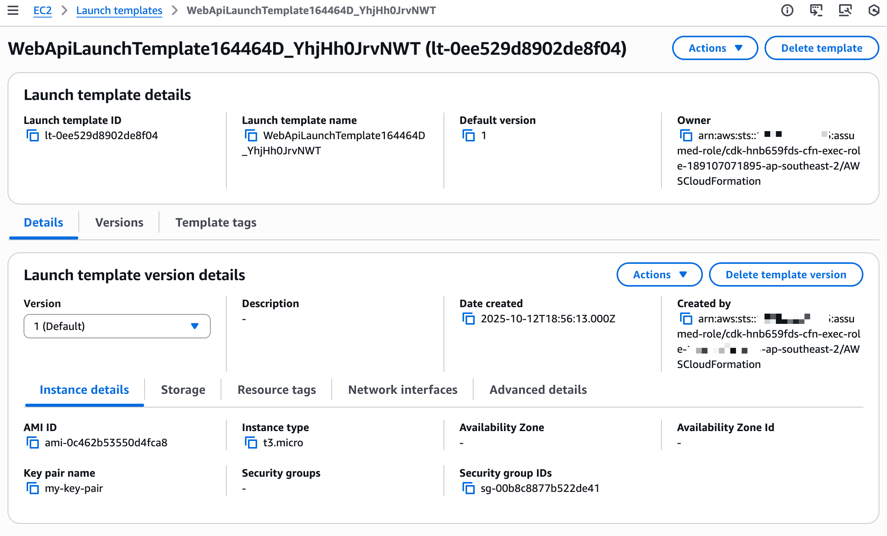The image size is (887, 536).
Task: Open the Version selector showing 1 (Default)
Action: click(x=117, y=326)
